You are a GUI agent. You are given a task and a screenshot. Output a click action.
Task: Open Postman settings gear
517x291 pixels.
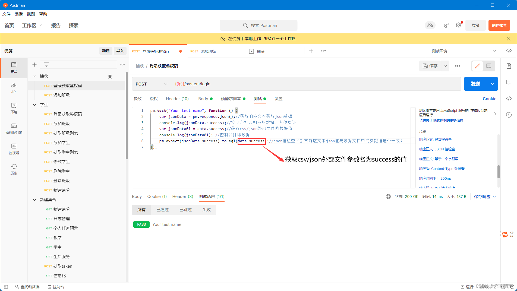point(459,25)
